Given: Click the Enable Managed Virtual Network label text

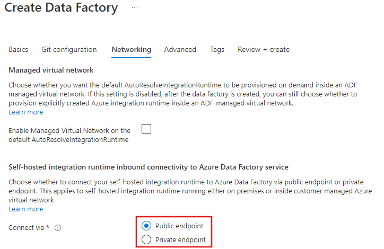Looking at the screenshot, I should coord(69,135).
